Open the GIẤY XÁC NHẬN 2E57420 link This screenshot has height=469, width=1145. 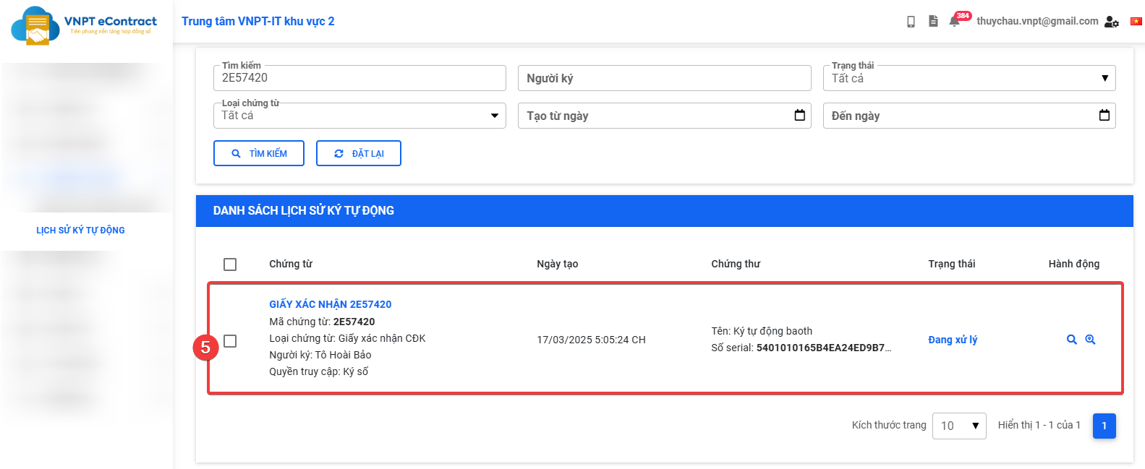331,304
